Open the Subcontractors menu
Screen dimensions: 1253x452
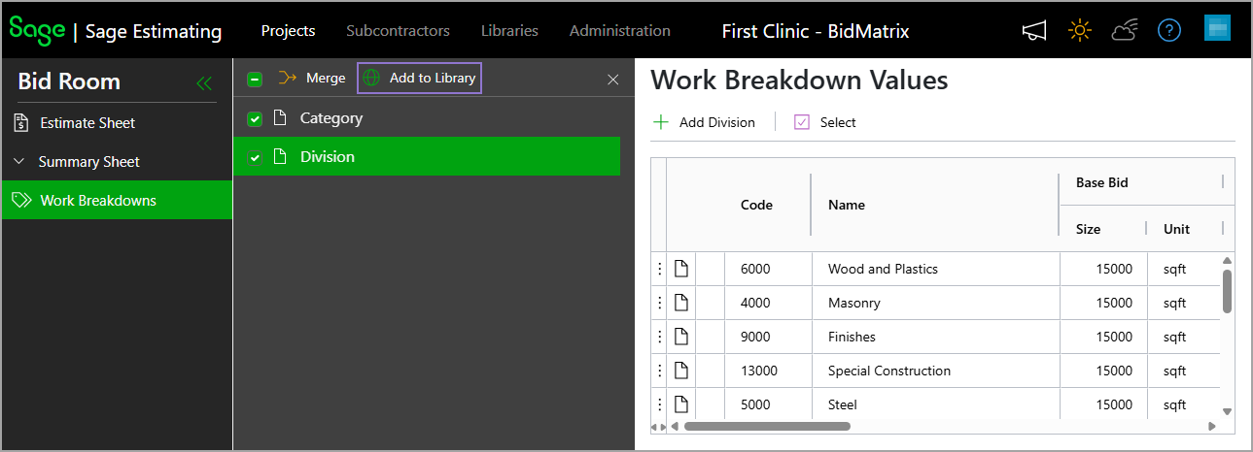[398, 31]
